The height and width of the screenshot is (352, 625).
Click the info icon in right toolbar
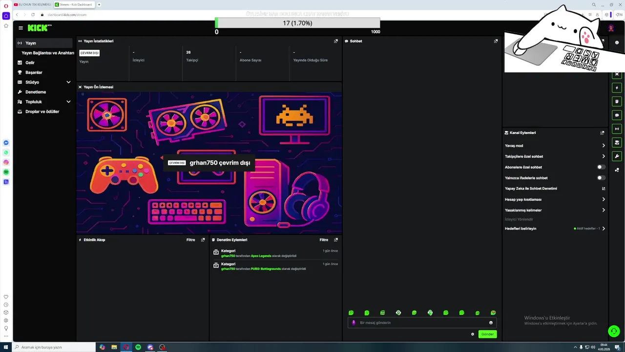click(617, 43)
